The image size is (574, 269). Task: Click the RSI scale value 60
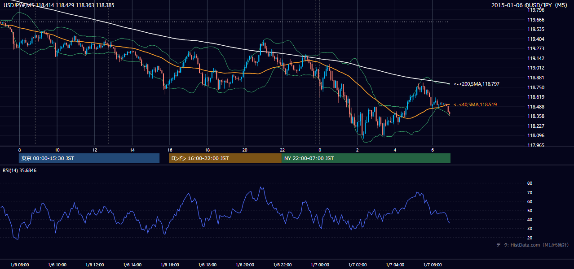click(530, 201)
